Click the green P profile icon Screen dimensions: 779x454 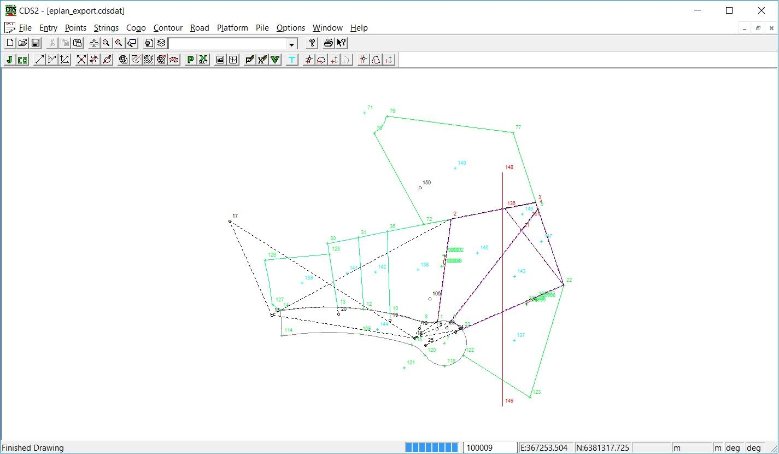pos(190,60)
